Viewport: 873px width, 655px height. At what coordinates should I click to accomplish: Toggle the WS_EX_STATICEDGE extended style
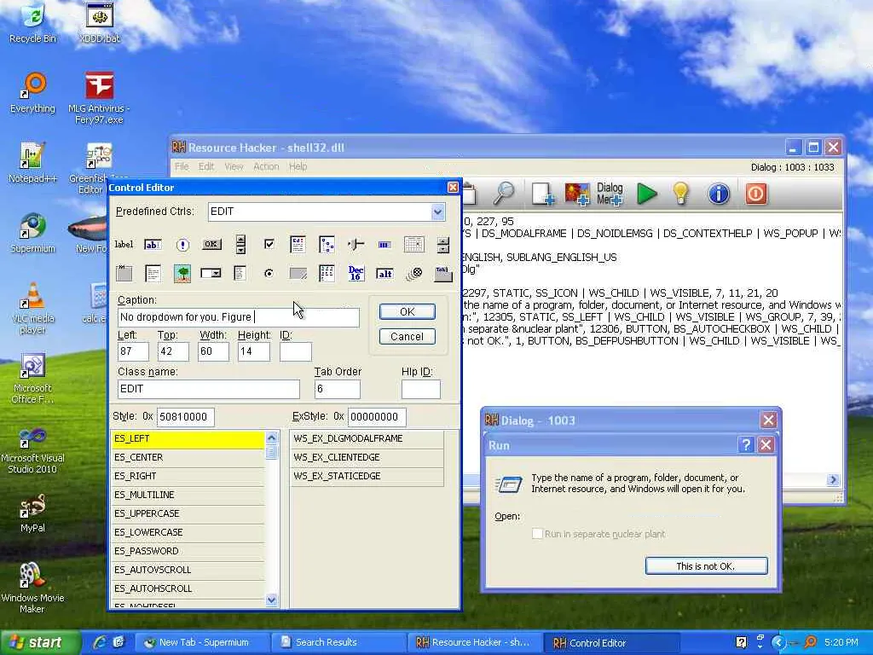pyautogui.click(x=367, y=476)
